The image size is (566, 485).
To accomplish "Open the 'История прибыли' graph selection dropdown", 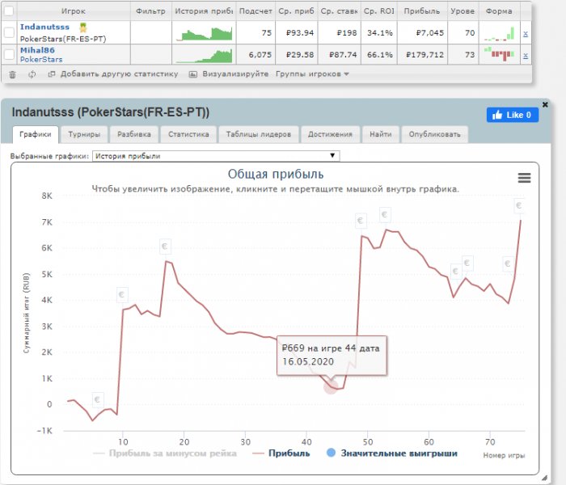I will 216,156.
